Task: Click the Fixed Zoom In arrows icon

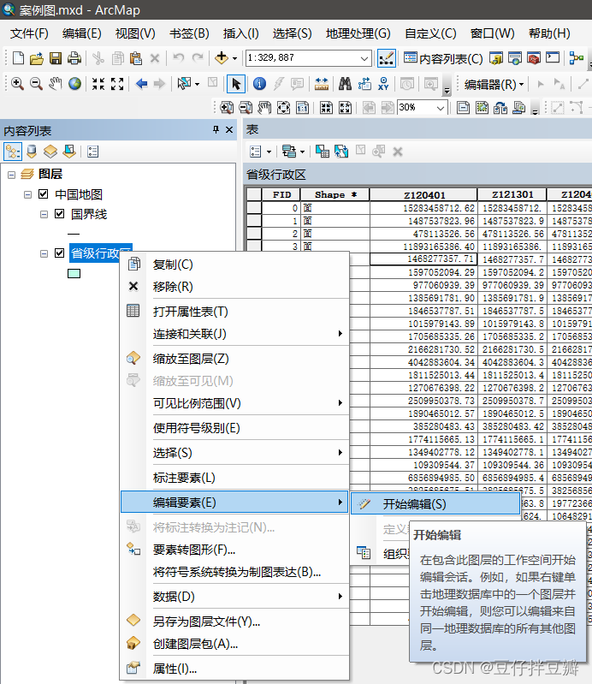Action: 98,83
